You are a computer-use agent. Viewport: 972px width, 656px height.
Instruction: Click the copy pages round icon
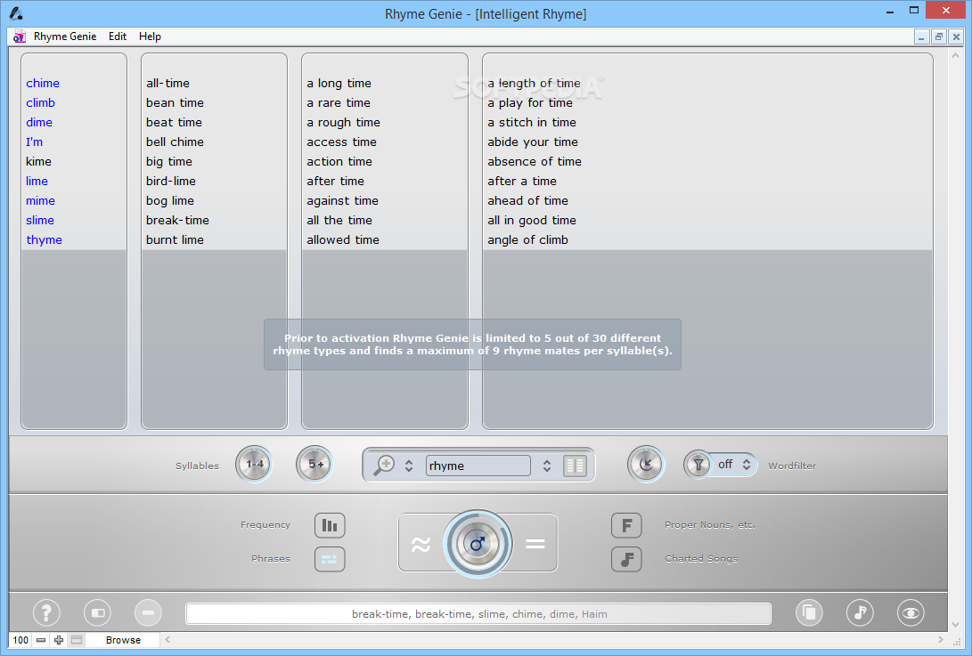(x=809, y=612)
